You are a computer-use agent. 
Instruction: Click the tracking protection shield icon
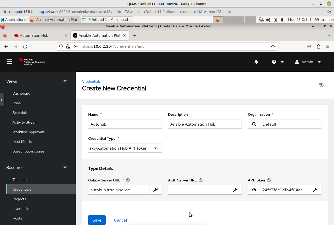click(61, 46)
